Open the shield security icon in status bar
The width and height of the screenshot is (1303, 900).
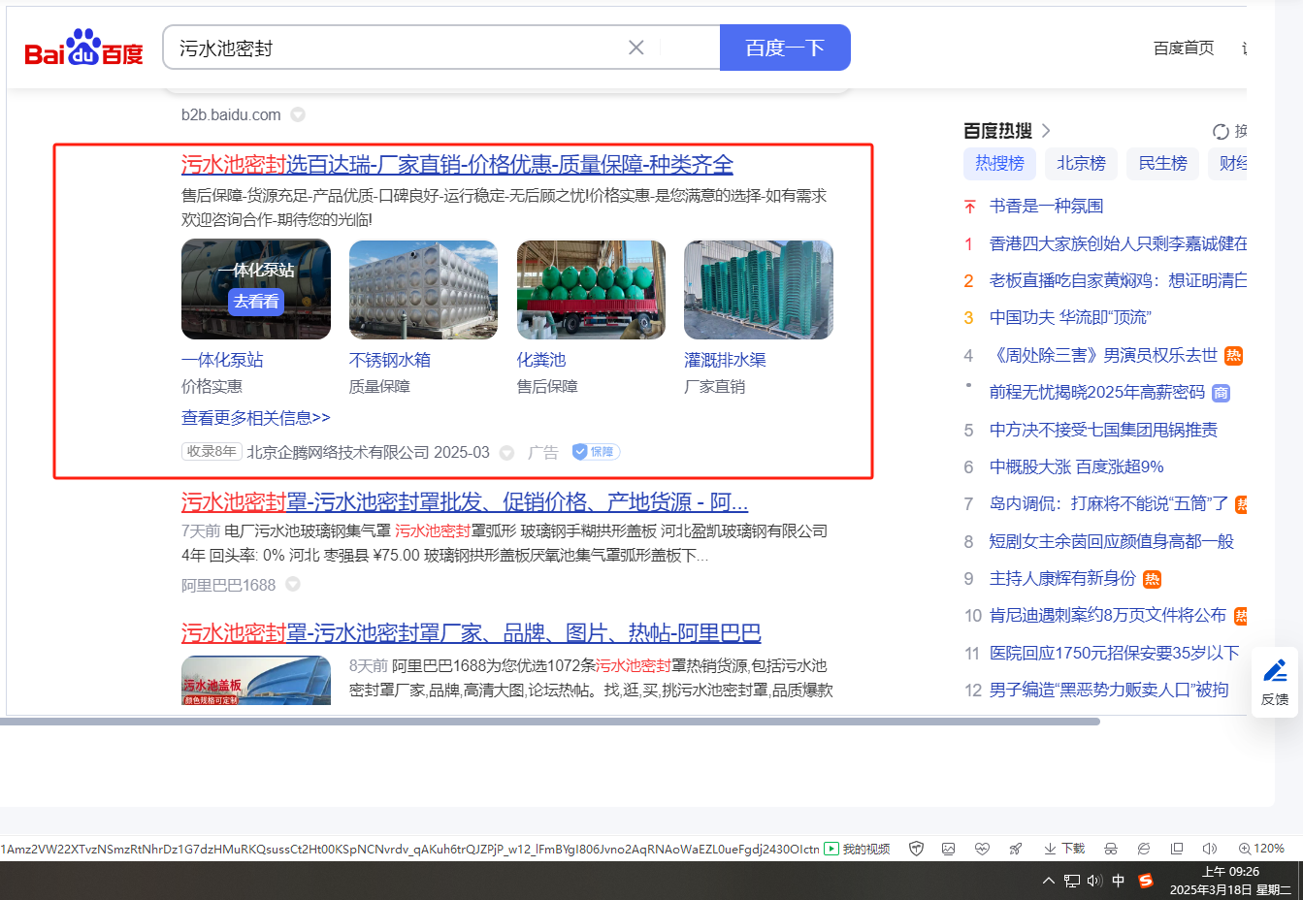[x=916, y=849]
